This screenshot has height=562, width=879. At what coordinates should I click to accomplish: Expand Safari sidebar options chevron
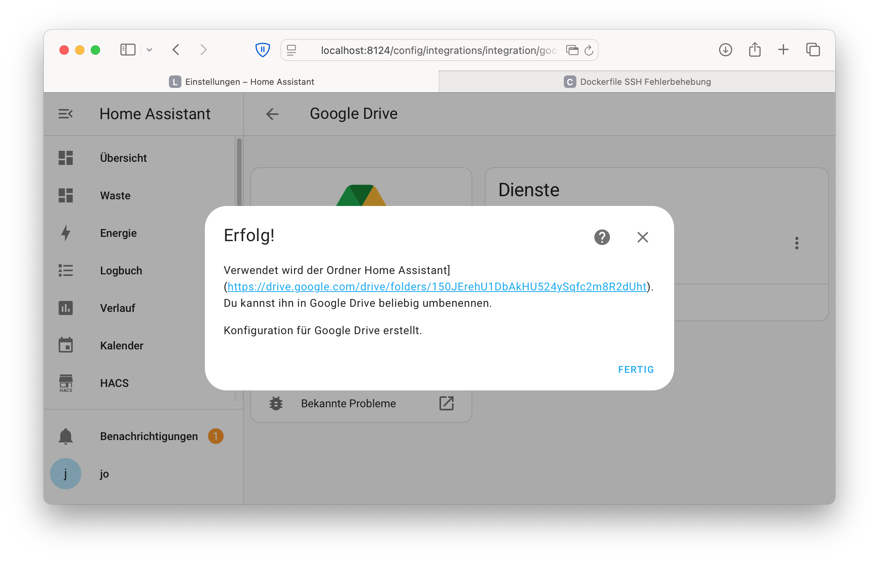point(149,50)
